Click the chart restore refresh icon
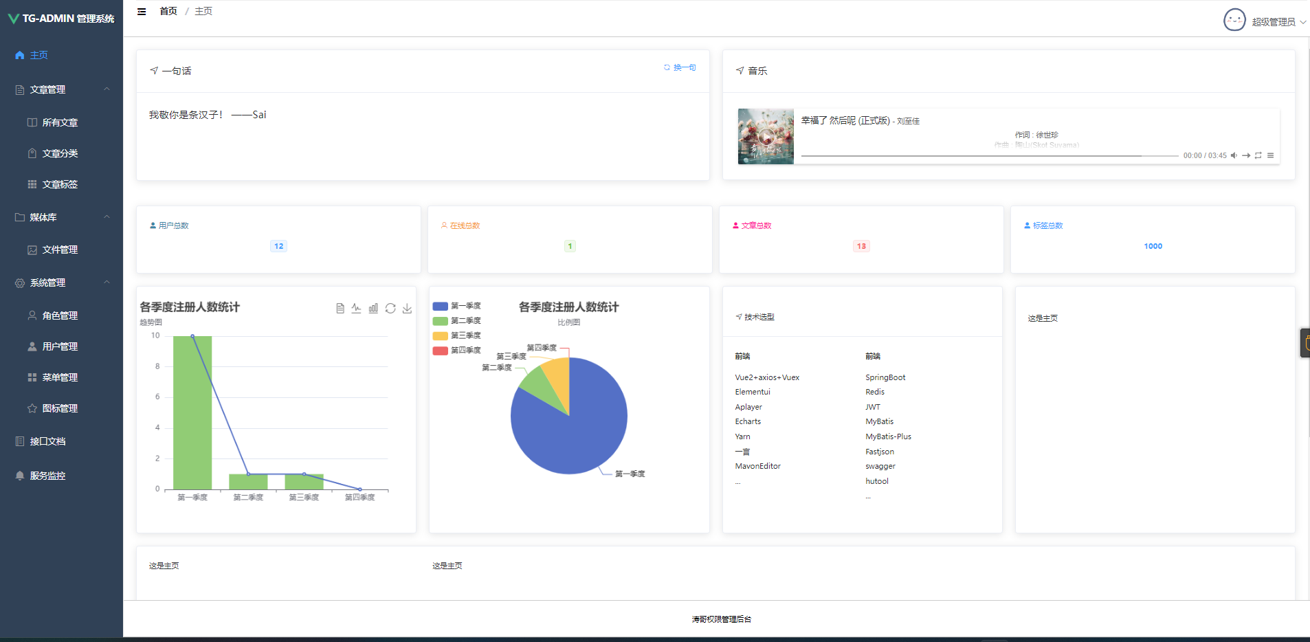Image resolution: width=1310 pixels, height=642 pixels. click(390, 309)
